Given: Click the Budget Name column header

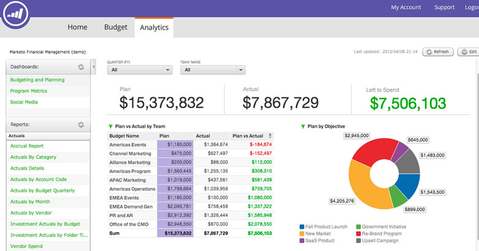Looking at the screenshot, I should [124, 136].
